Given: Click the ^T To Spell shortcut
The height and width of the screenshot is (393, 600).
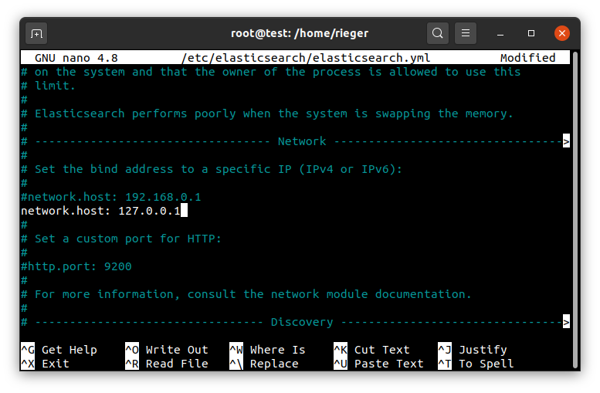Looking at the screenshot, I should [x=476, y=363].
